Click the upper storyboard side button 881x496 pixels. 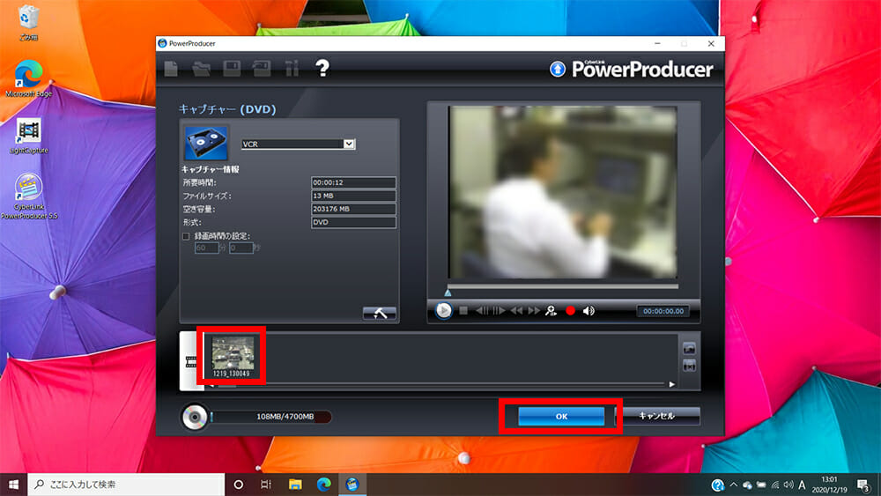click(x=690, y=349)
